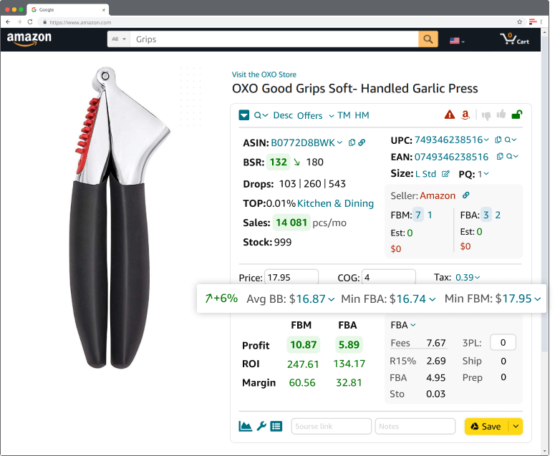This screenshot has width=555, height=456.
Task: Click the yellow Save button
Action: click(x=486, y=426)
